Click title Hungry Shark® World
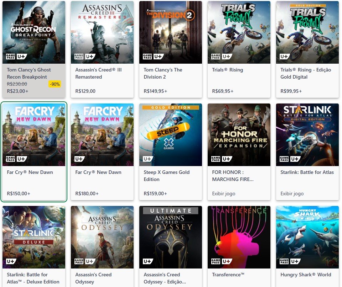This screenshot has height=287, width=342. pos(306,275)
